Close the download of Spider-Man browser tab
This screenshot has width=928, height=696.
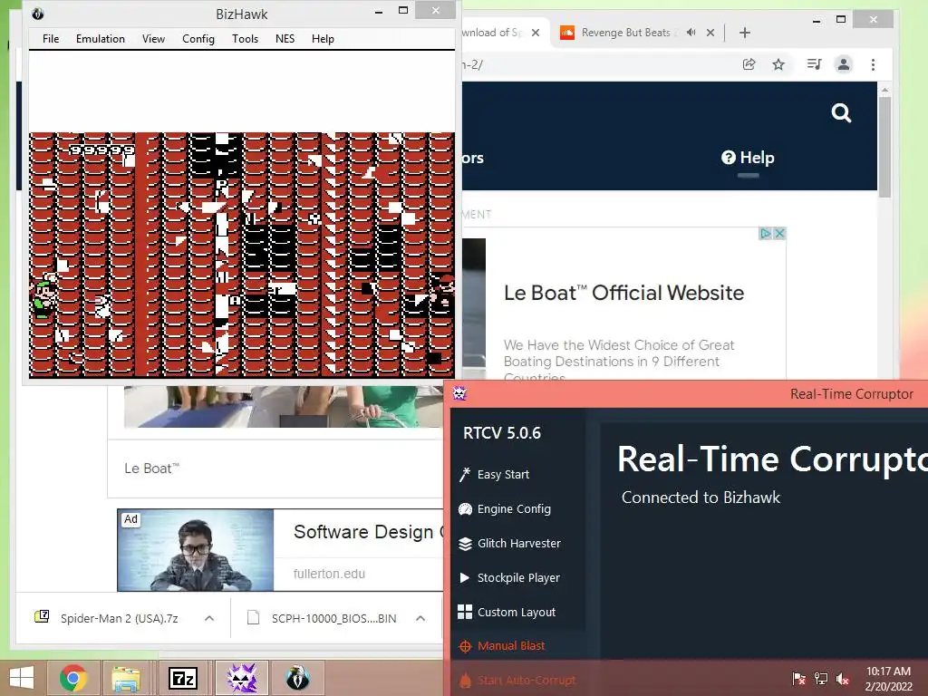(x=535, y=33)
